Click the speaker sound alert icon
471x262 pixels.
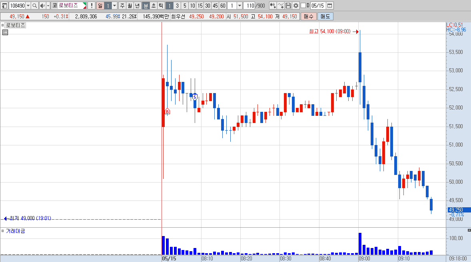pos(43,6)
